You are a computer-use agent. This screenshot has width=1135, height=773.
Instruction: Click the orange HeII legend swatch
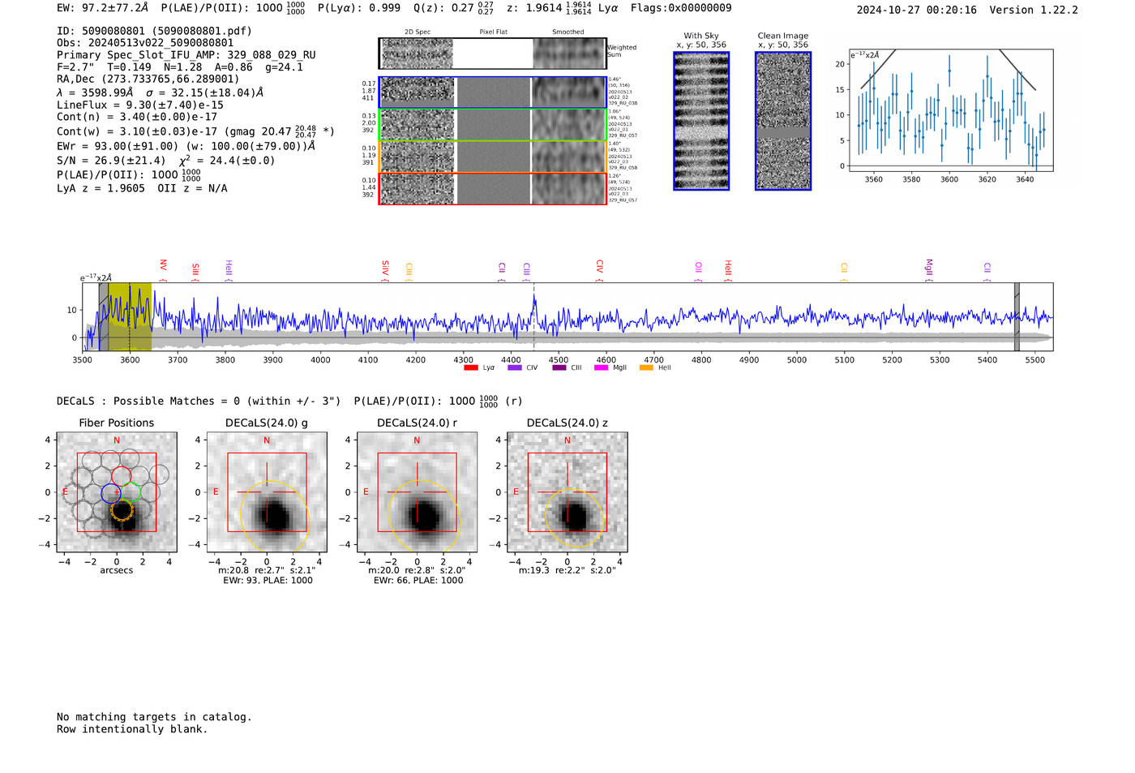click(646, 368)
